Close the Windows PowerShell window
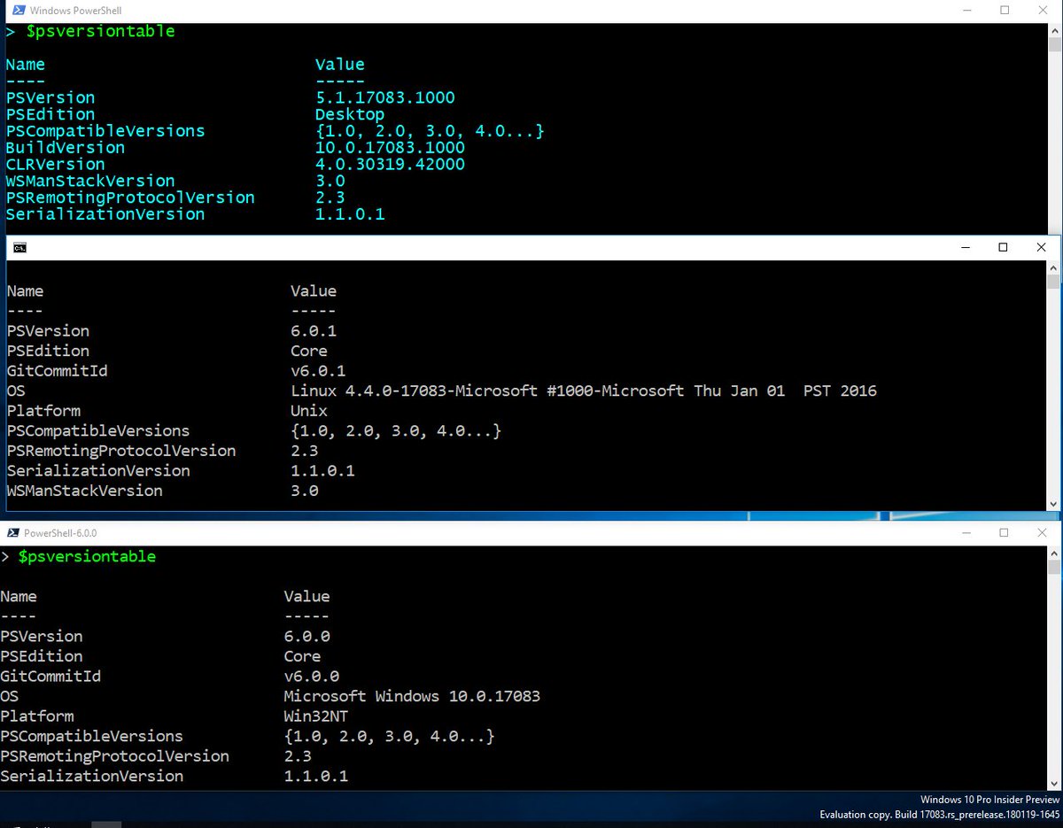 coord(1044,11)
